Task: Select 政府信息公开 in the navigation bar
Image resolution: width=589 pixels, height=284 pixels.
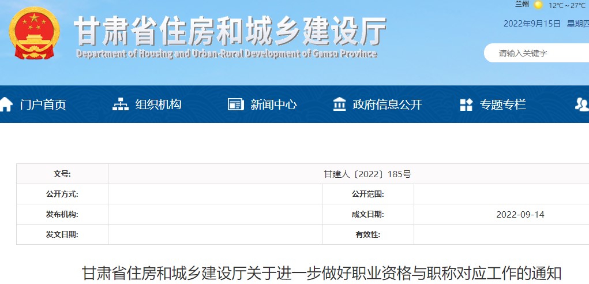Action: (387, 104)
